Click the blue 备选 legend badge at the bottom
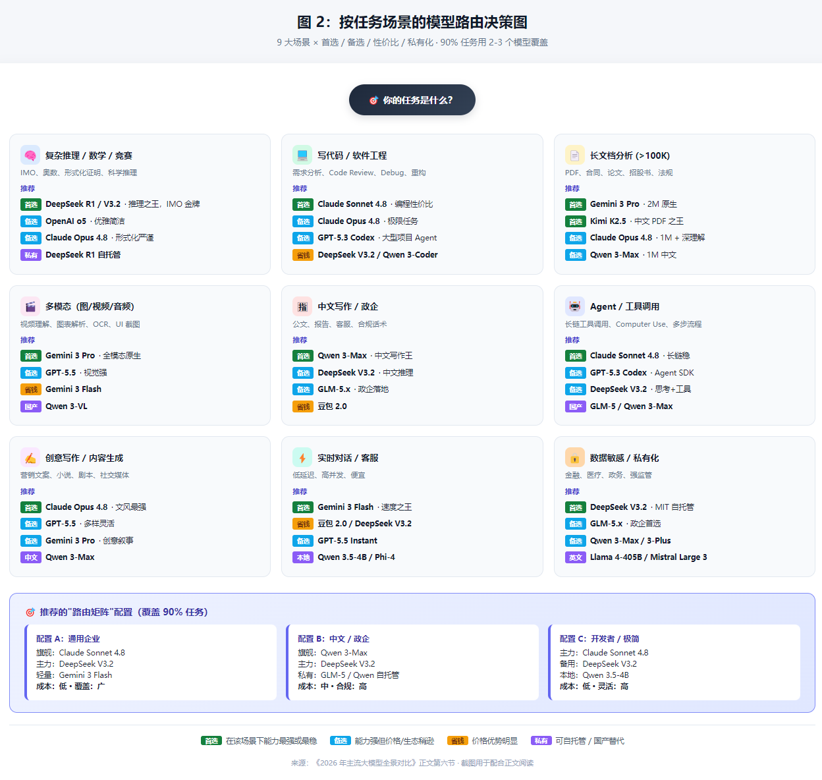822x780 pixels. (341, 741)
